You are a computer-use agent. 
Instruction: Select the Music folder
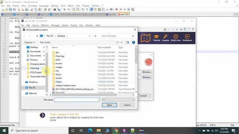[58, 74]
